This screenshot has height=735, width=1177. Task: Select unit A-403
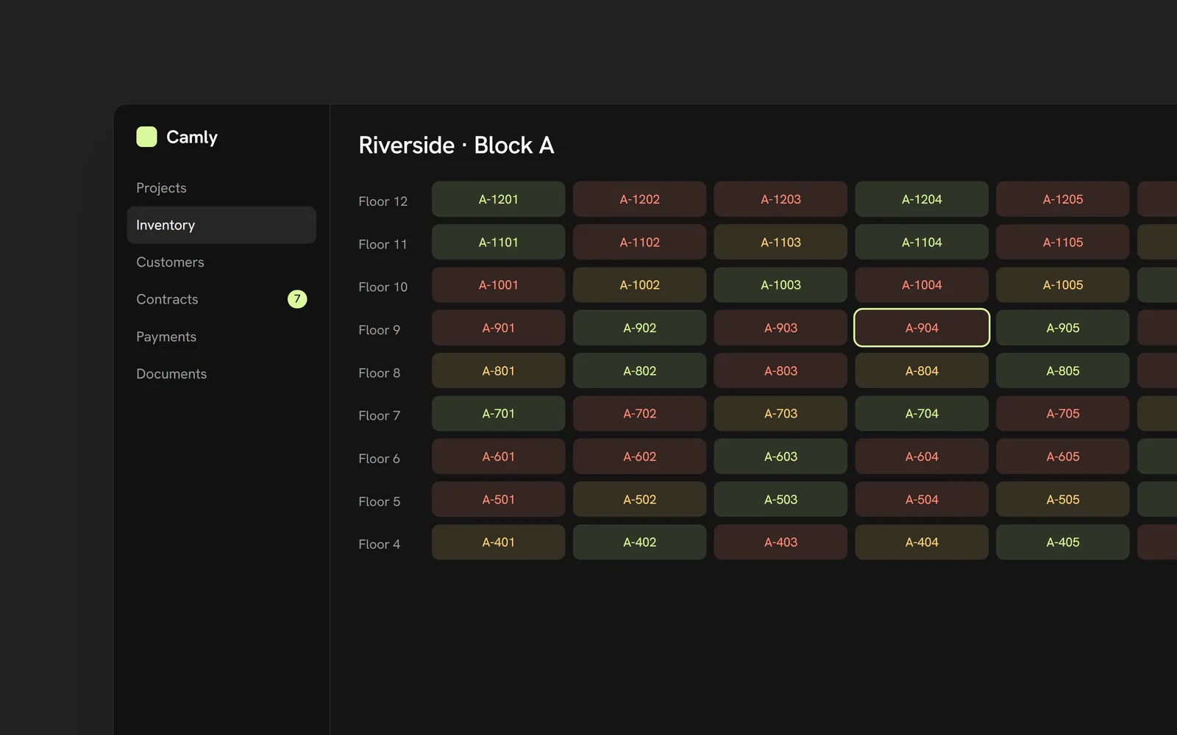tap(780, 542)
